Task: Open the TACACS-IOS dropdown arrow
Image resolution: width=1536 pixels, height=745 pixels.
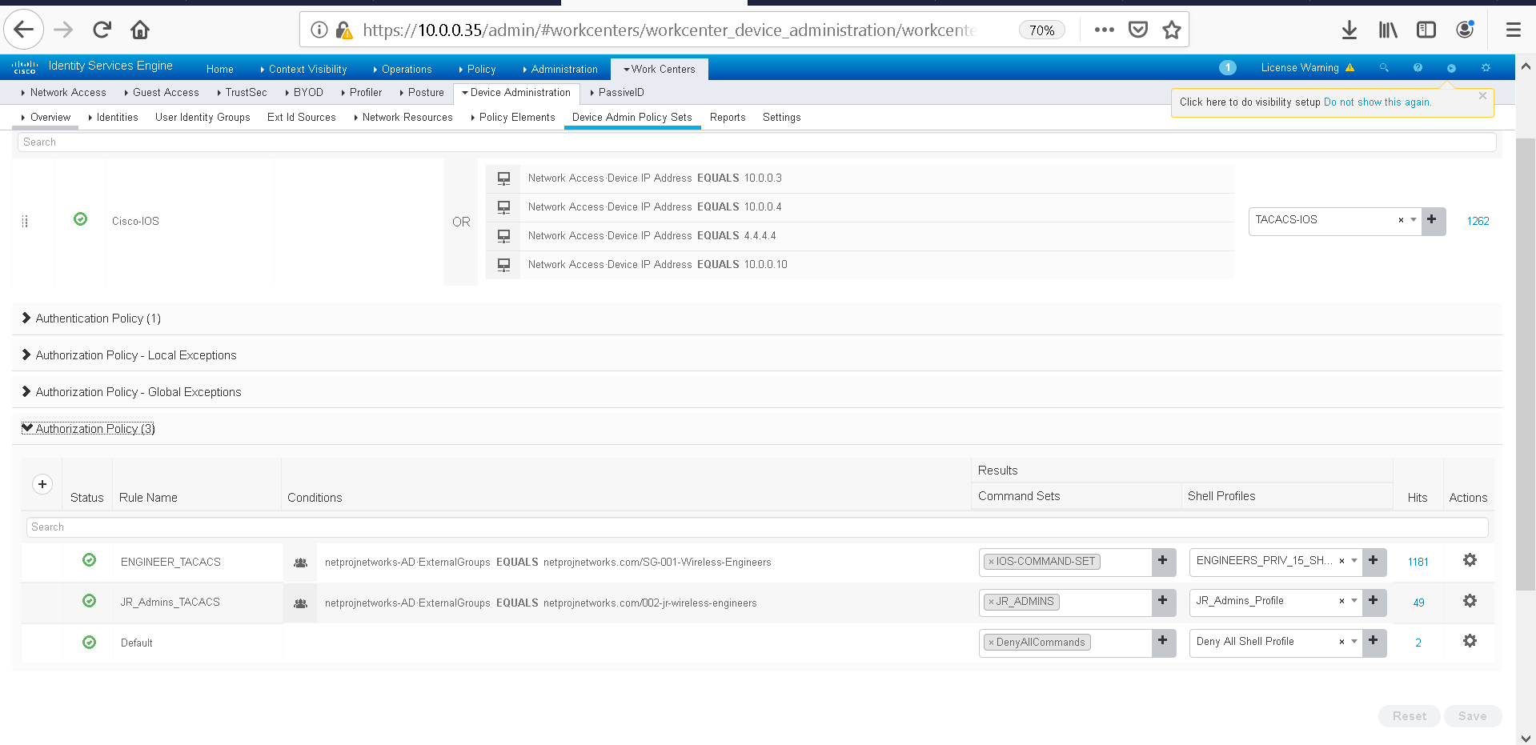Action: 1414,220
